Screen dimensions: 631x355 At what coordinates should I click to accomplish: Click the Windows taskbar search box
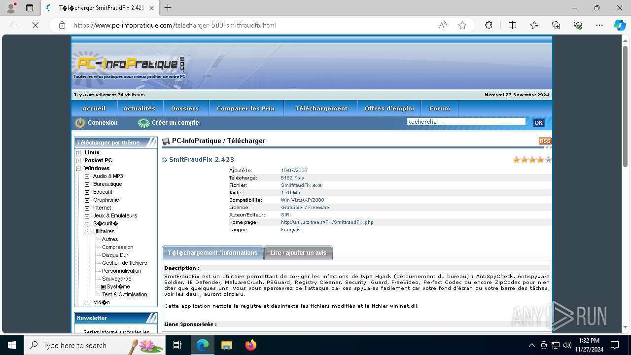pos(95,345)
